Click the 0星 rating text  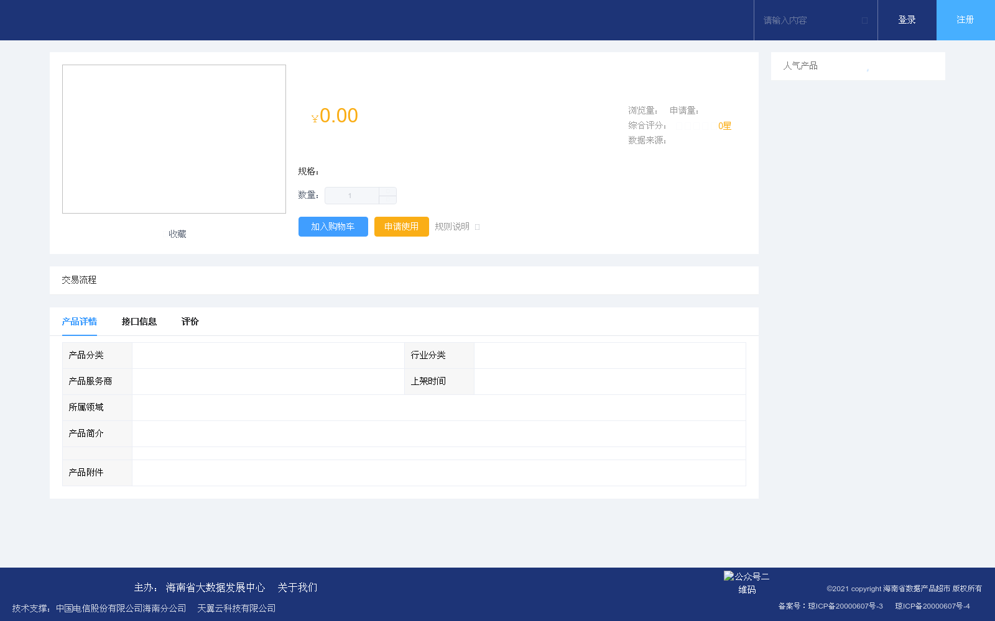[724, 126]
